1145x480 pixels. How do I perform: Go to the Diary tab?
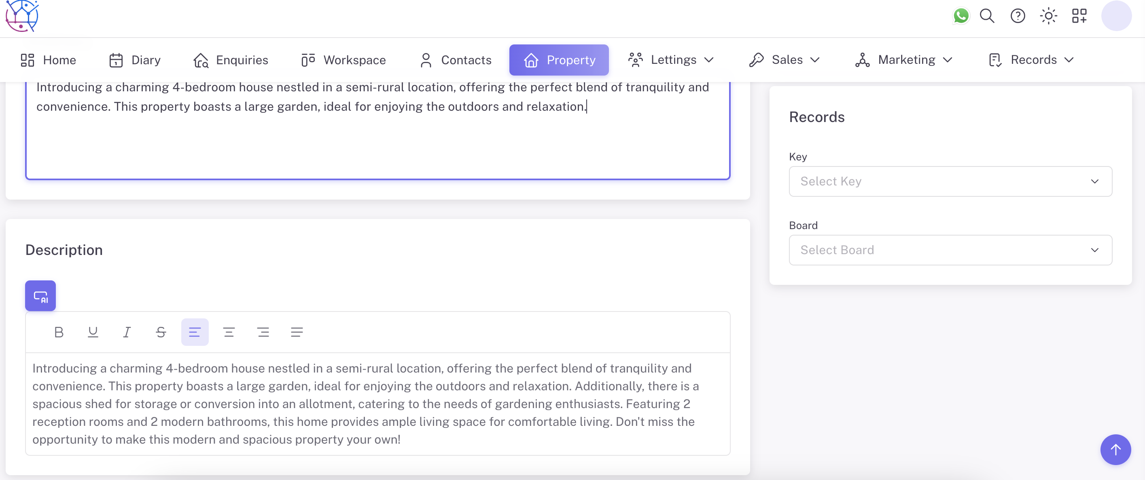pyautogui.click(x=135, y=60)
